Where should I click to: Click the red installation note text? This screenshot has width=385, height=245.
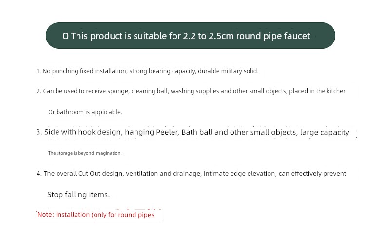click(x=96, y=215)
